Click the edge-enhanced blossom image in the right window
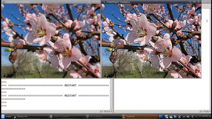This screenshot has width=212, height=119. (x=151, y=41)
